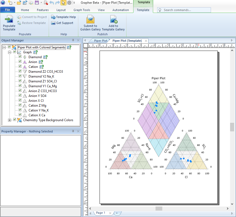Screen dimensions: 236x217
Task: Click the Save icon in quick access toolbar
Action: (37, 3)
